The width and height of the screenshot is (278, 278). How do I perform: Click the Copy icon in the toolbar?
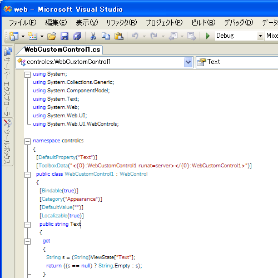pos(106,36)
